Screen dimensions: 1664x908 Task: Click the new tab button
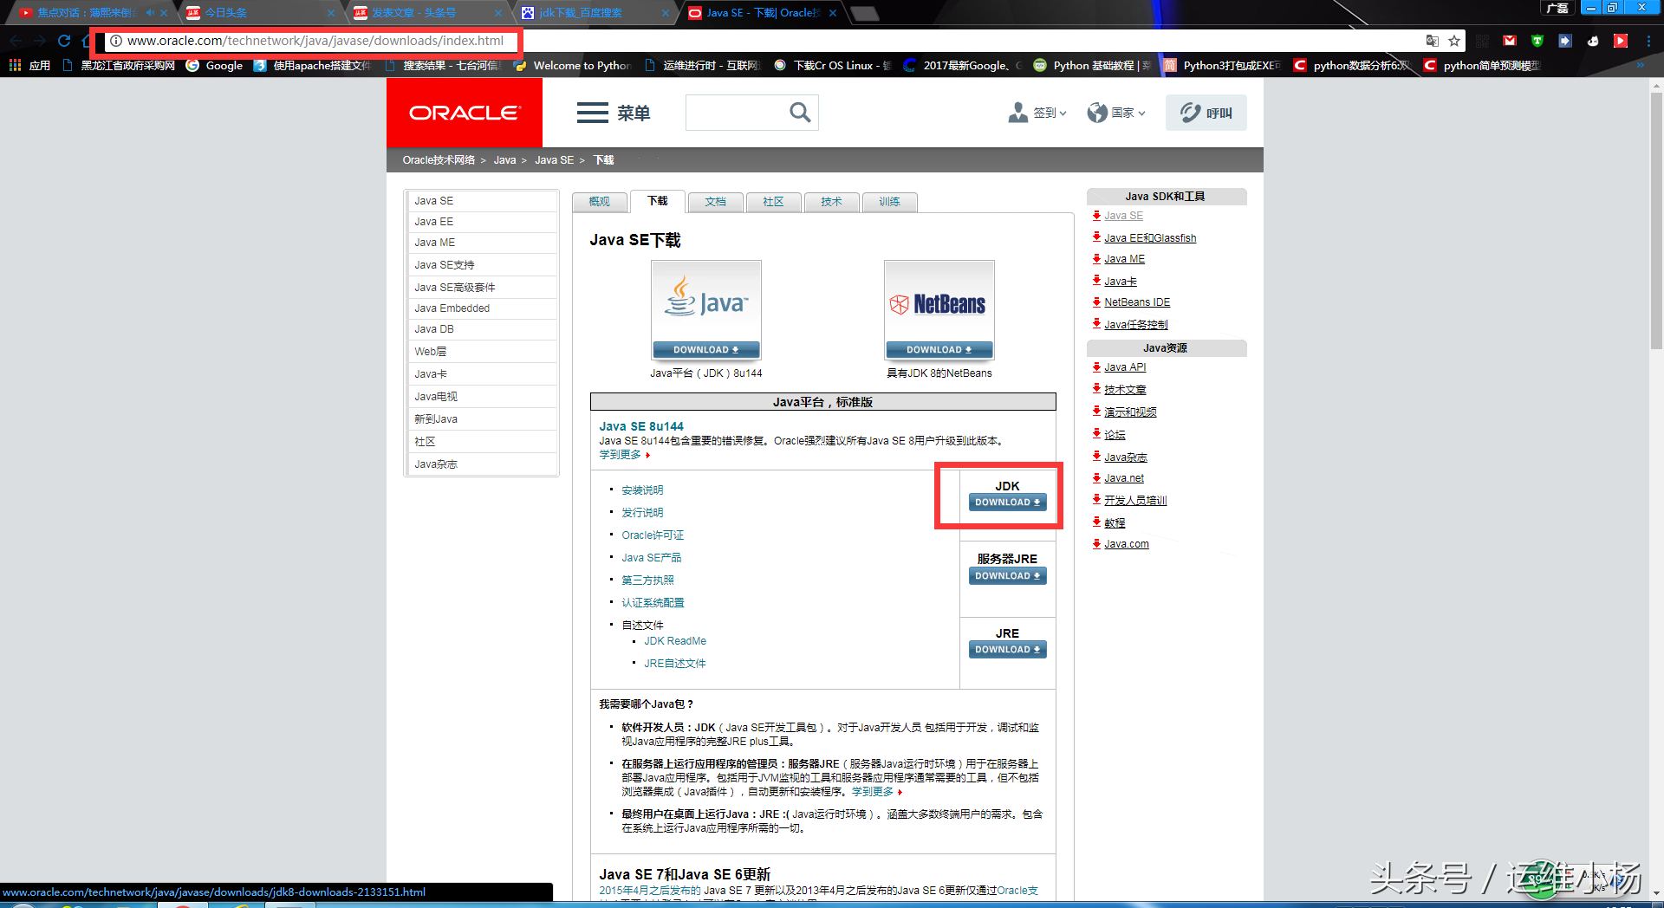point(864,13)
